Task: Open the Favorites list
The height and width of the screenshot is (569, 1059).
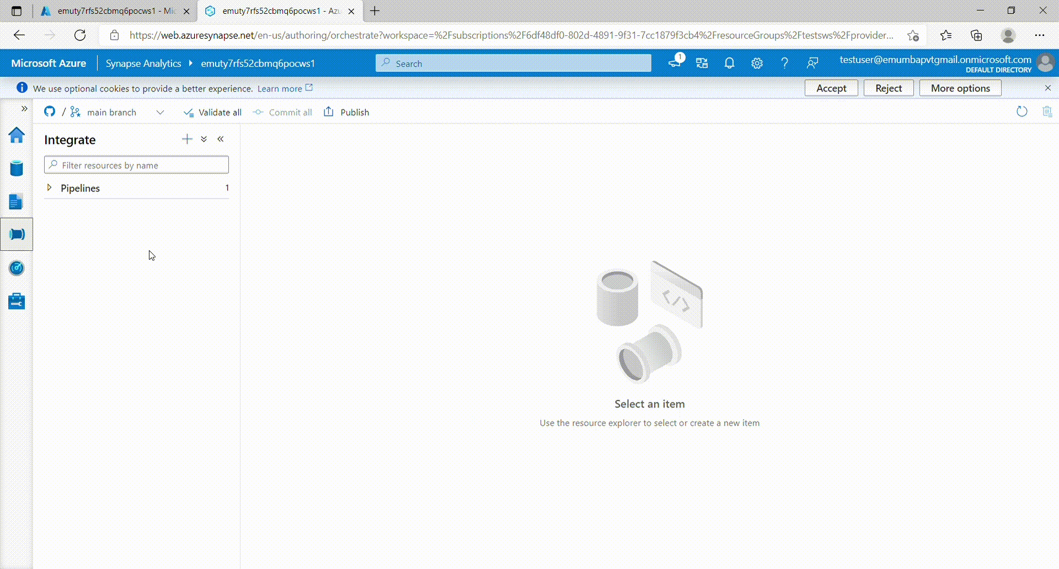Action: pos(946,35)
